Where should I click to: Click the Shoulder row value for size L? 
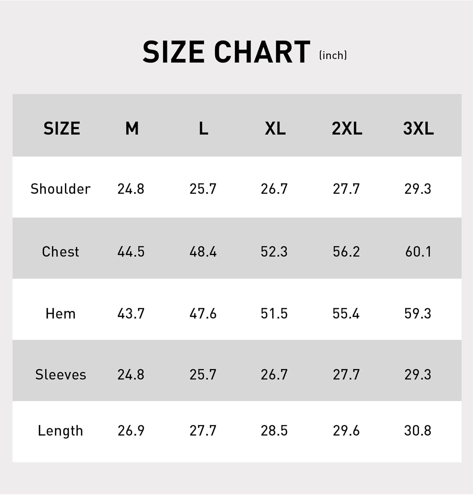(203, 189)
